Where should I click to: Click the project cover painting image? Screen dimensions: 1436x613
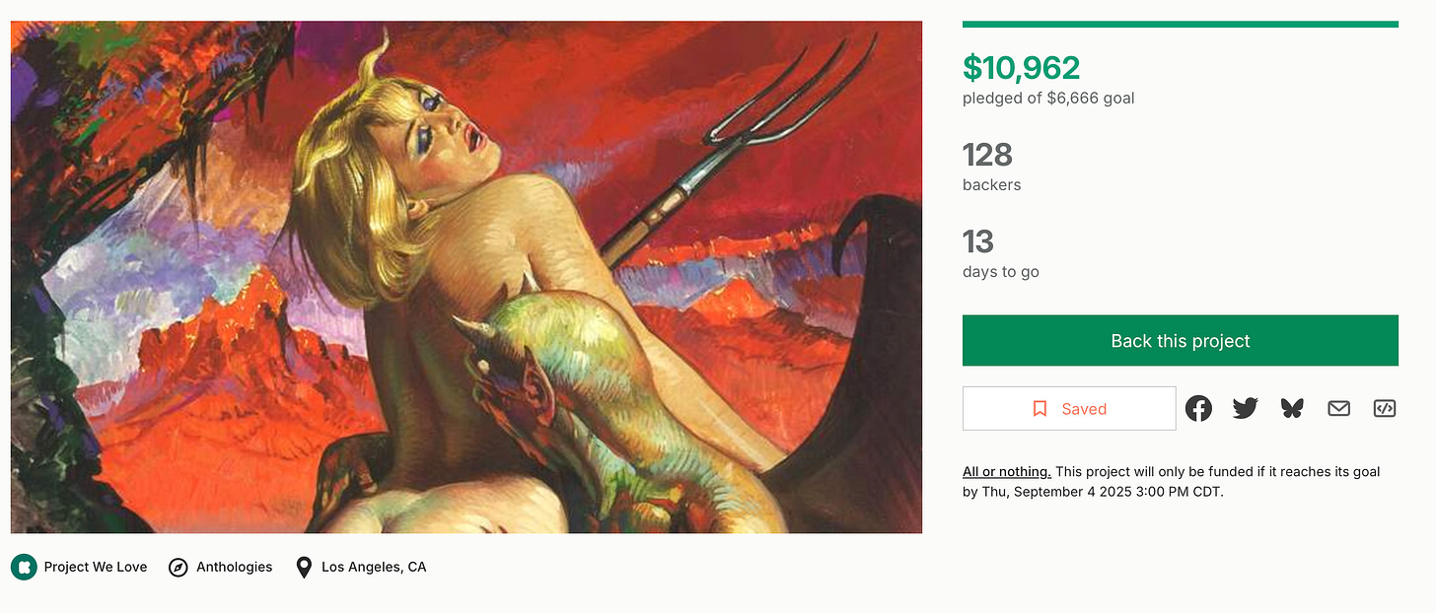click(x=467, y=277)
